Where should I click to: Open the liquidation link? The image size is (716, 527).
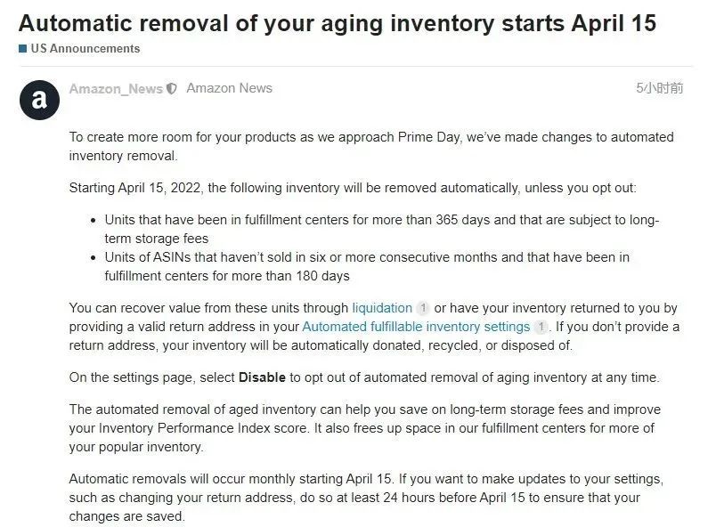coord(382,308)
